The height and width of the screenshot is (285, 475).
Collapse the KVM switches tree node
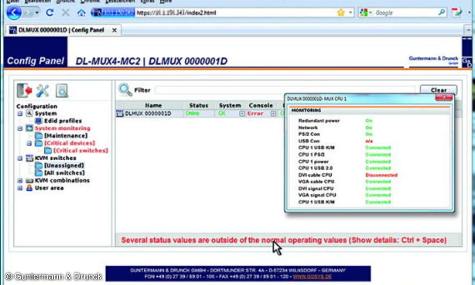20,158
